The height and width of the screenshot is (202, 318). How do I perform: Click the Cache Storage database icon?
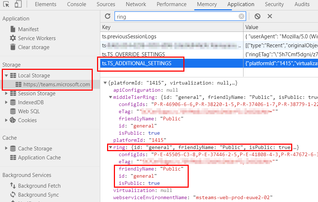13,149
